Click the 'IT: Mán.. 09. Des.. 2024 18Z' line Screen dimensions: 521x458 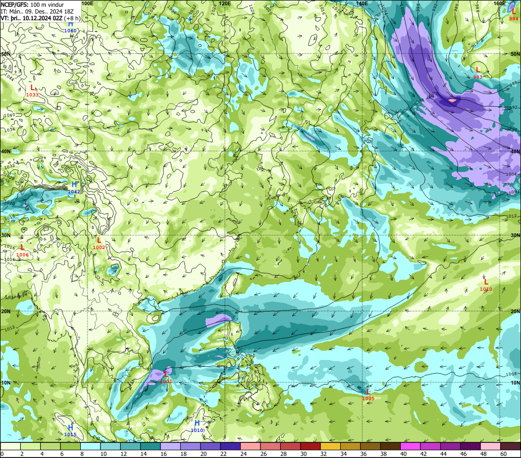coord(37,11)
